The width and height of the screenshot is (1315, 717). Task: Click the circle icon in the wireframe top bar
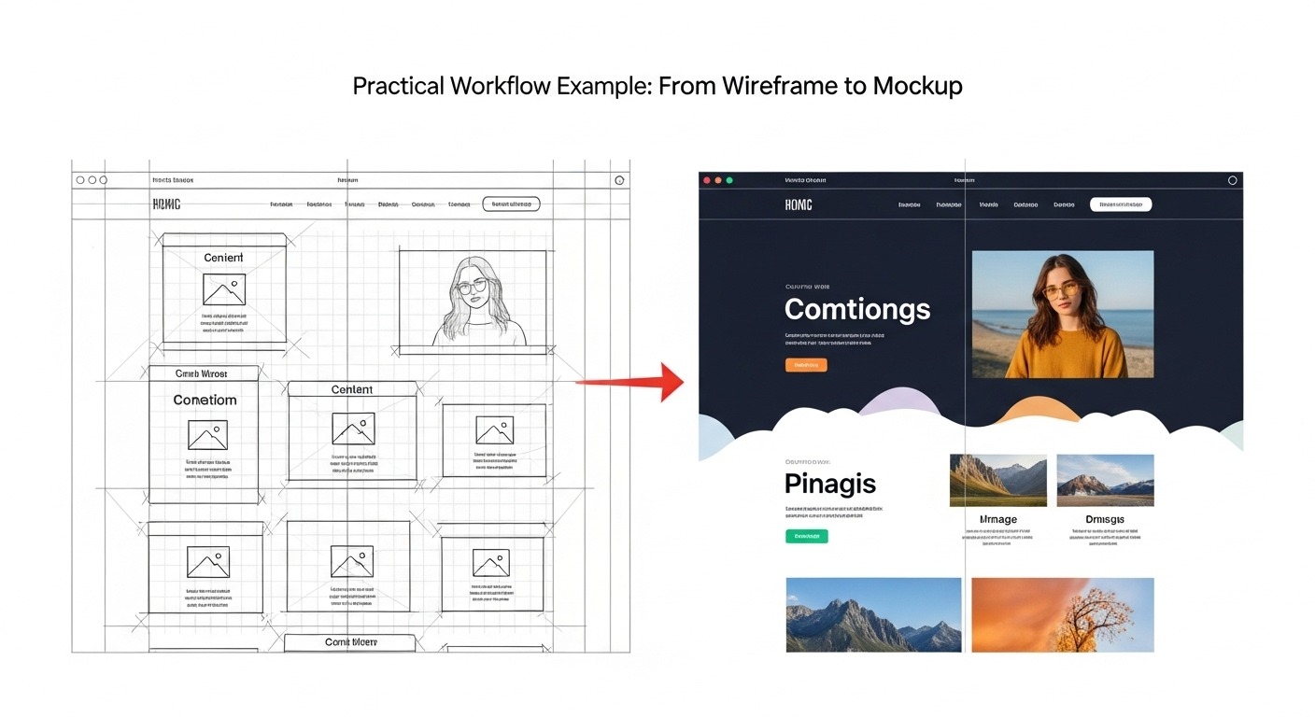click(x=619, y=179)
